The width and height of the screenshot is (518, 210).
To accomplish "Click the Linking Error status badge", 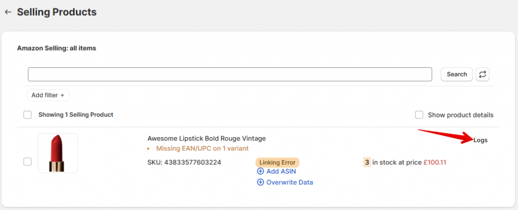I will point(277,162).
